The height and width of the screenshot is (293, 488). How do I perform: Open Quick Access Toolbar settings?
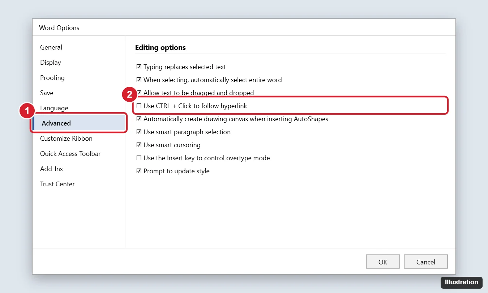(70, 154)
